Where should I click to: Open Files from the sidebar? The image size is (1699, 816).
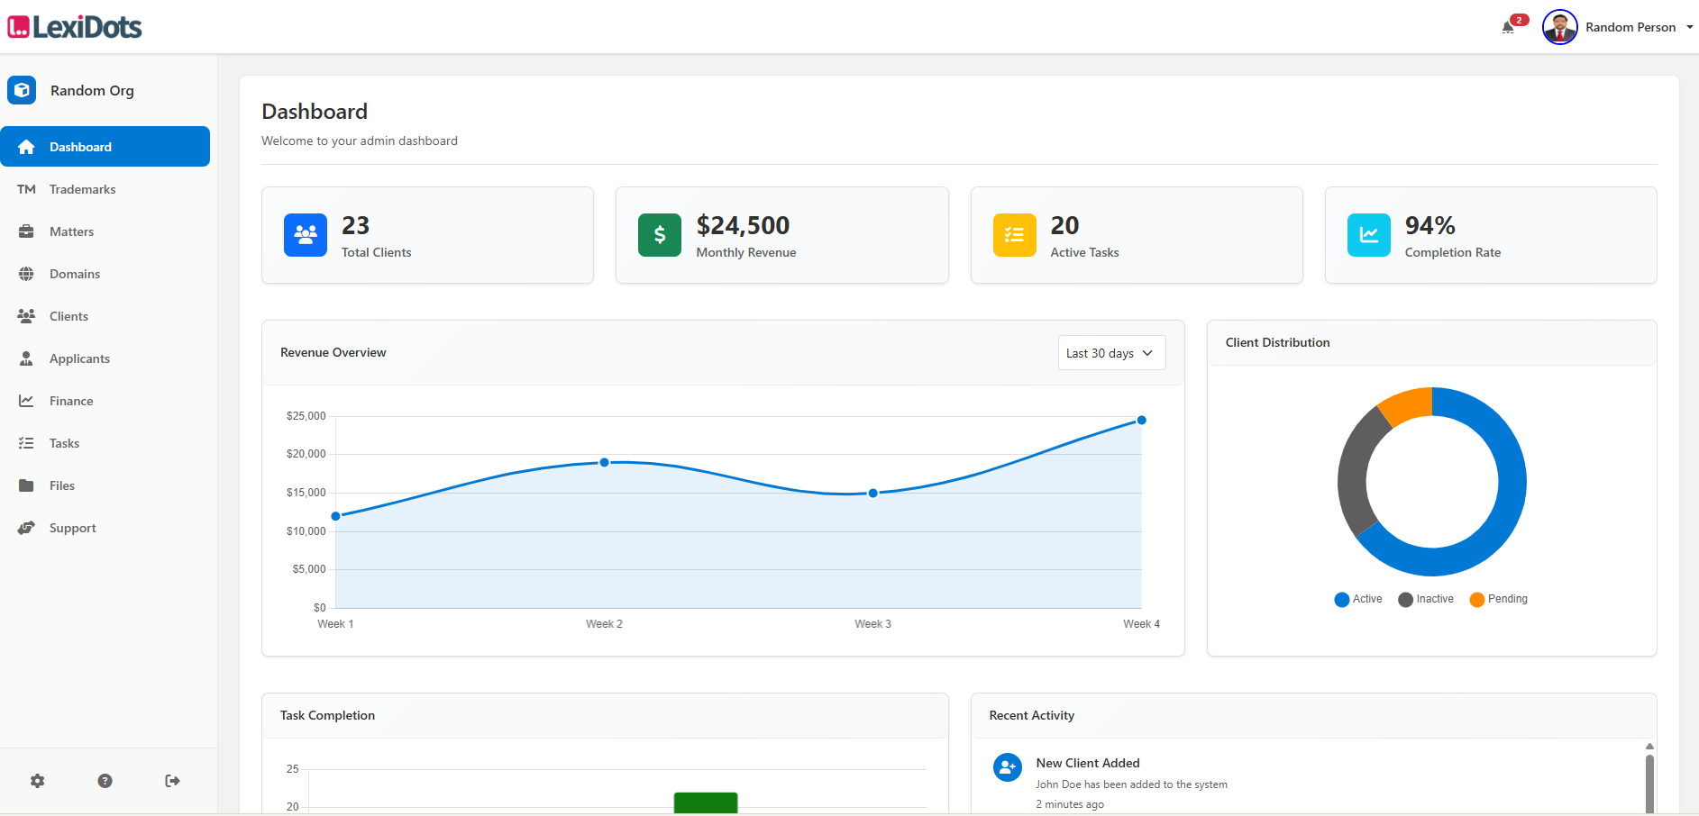(x=105, y=485)
